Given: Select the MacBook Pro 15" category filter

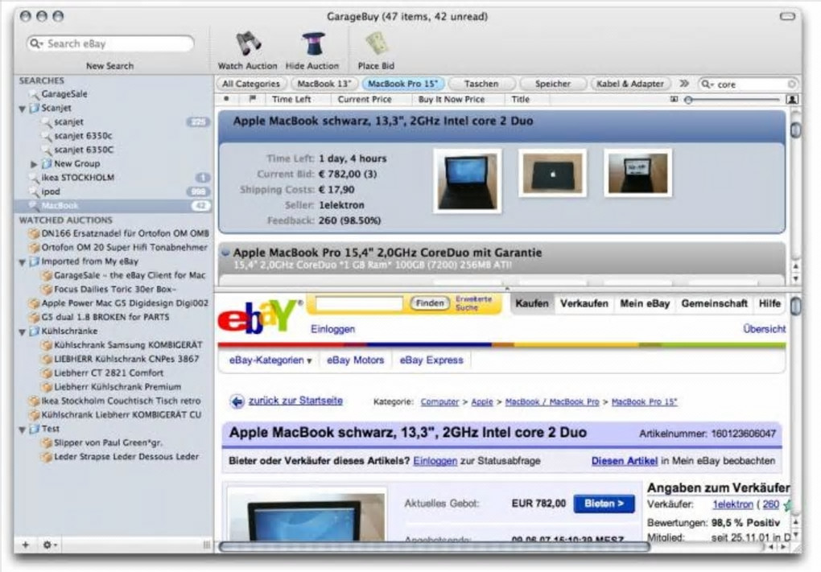Looking at the screenshot, I should 402,84.
